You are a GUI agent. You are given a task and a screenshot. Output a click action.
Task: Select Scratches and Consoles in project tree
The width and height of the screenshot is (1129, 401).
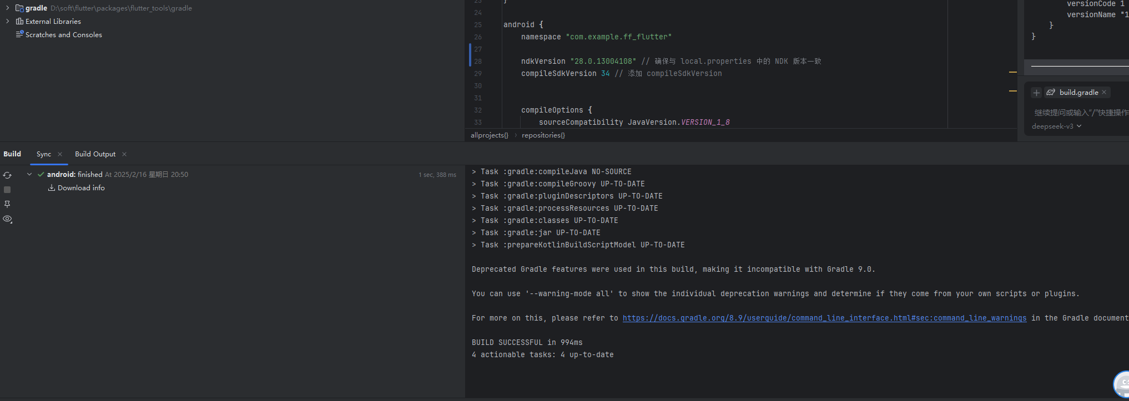pyautogui.click(x=63, y=34)
